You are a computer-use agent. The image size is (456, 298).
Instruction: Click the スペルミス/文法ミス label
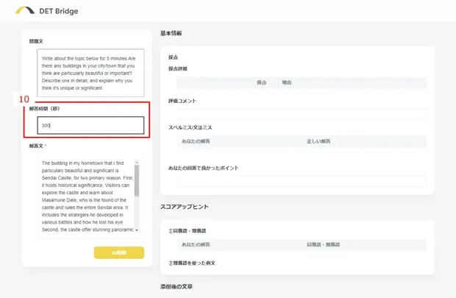click(190, 127)
